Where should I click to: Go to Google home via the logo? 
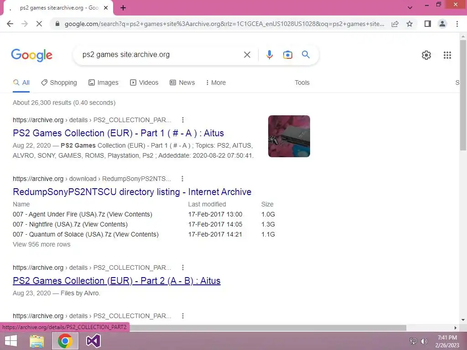click(x=32, y=55)
